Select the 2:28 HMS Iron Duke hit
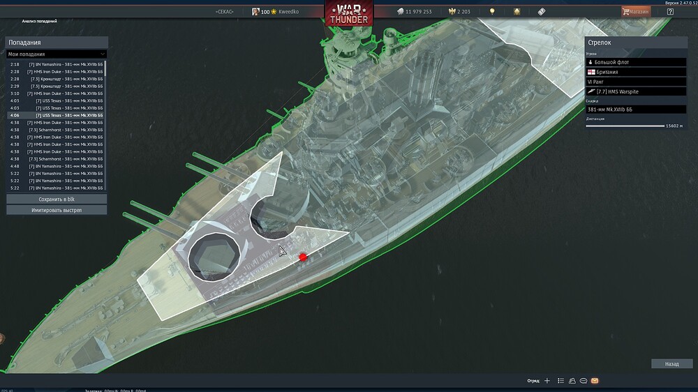Viewport: 698px width, 392px height. [56, 72]
